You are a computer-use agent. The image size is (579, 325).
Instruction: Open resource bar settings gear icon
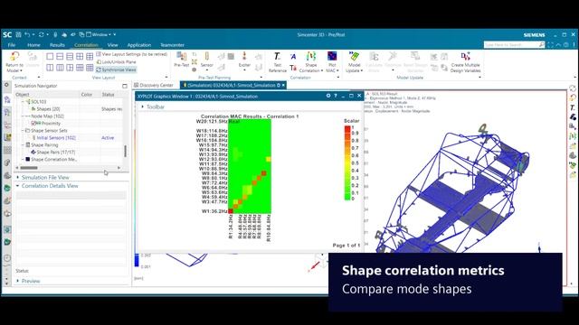click(x=6, y=85)
